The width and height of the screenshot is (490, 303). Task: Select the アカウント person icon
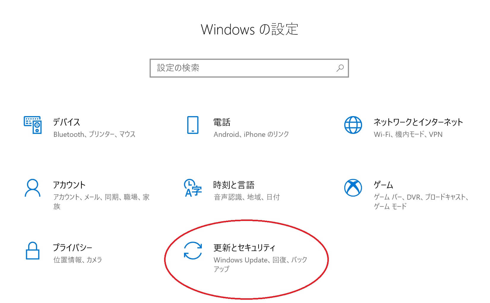[32, 188]
